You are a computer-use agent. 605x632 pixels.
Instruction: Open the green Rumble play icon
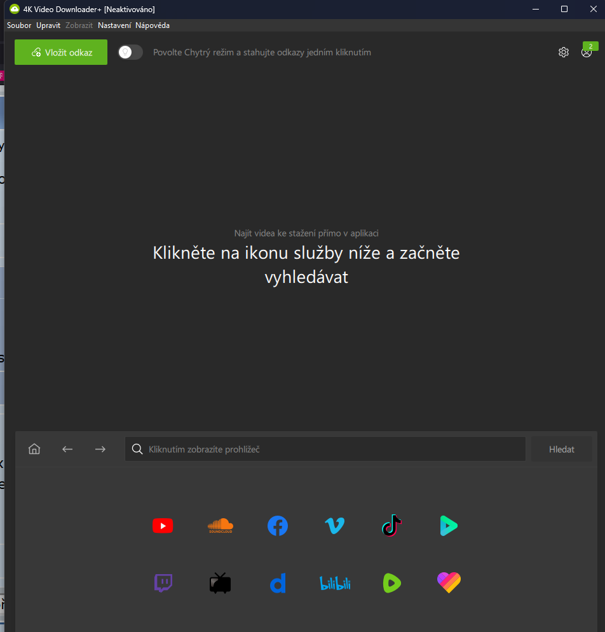391,583
